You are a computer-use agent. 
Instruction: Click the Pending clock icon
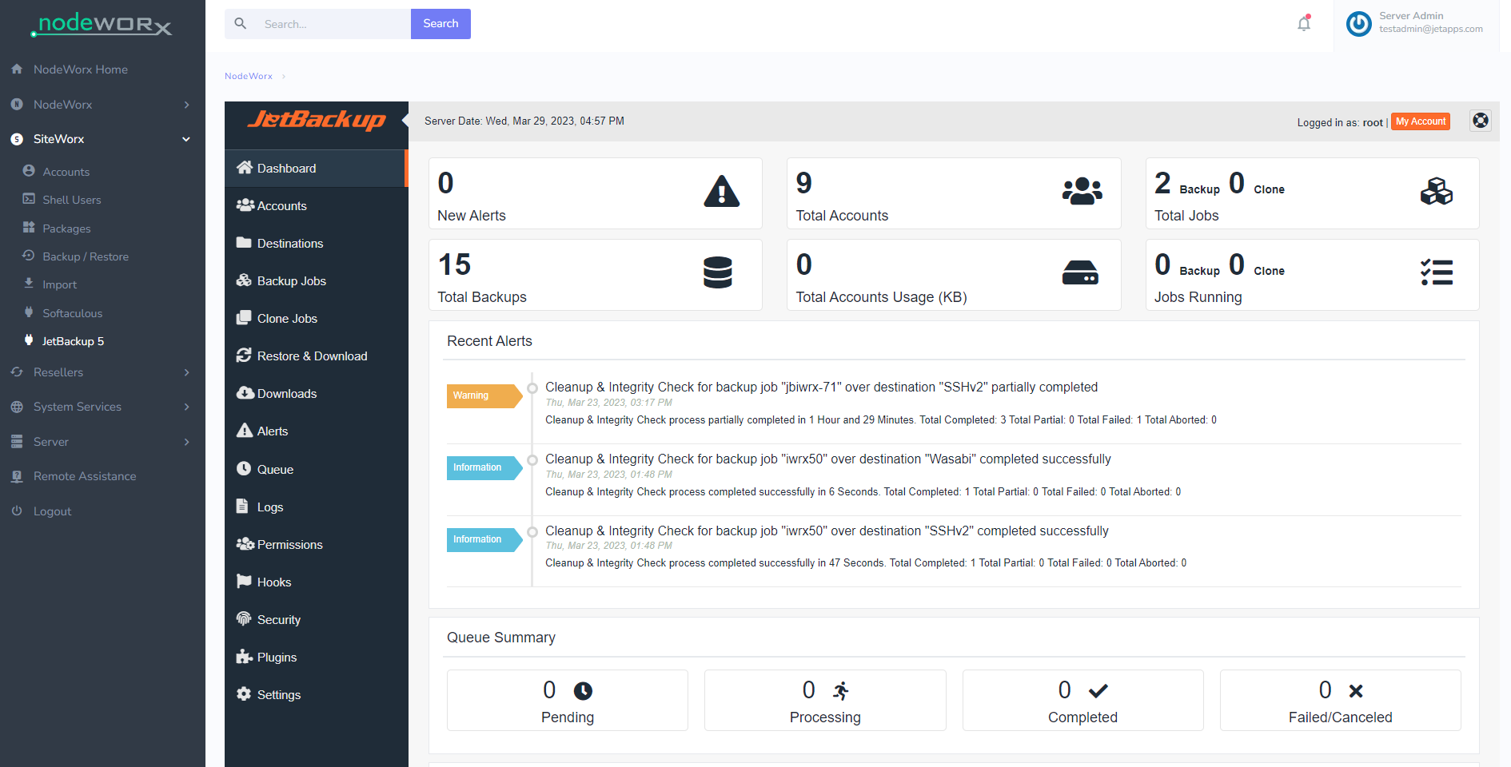(584, 690)
